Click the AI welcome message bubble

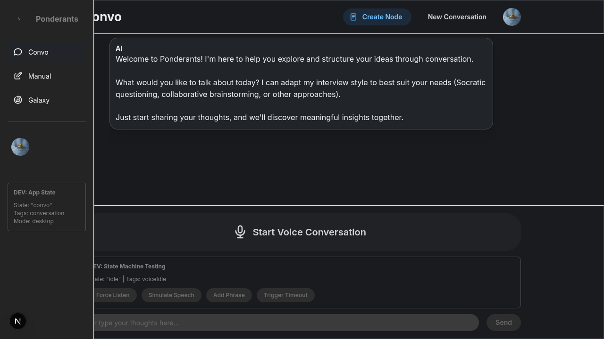(x=301, y=83)
